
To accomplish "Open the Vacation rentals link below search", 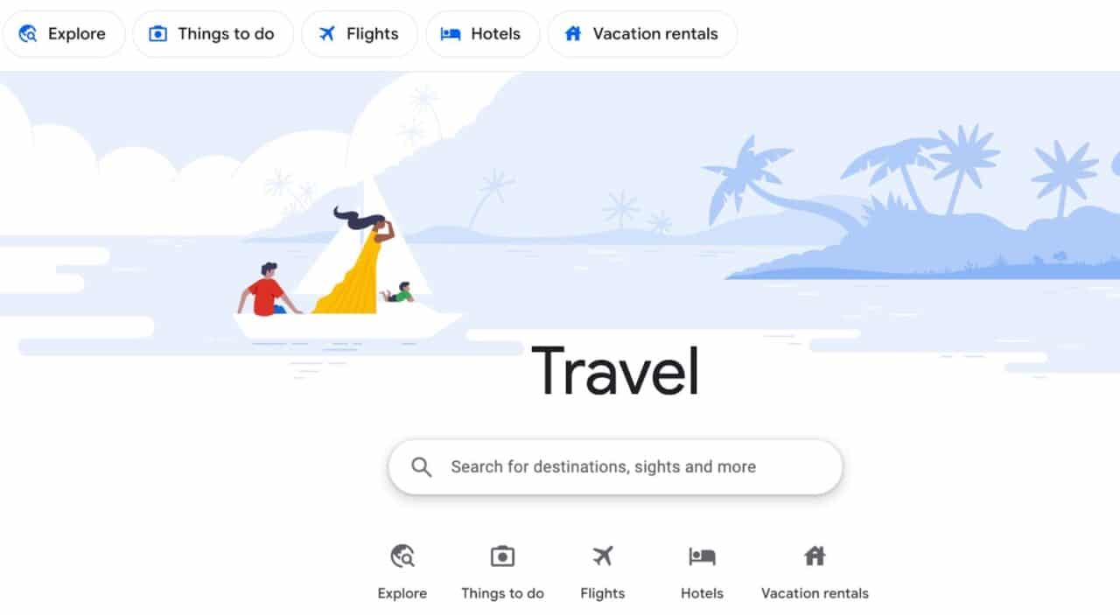I will click(815, 593).
